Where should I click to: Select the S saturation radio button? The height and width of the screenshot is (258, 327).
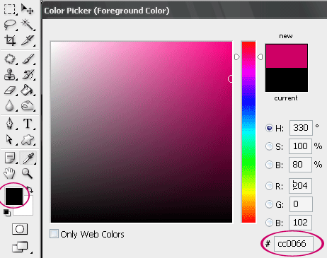point(269,146)
